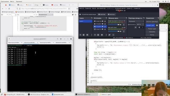Zoom out the PDF with minus button

click(x=34, y=15)
